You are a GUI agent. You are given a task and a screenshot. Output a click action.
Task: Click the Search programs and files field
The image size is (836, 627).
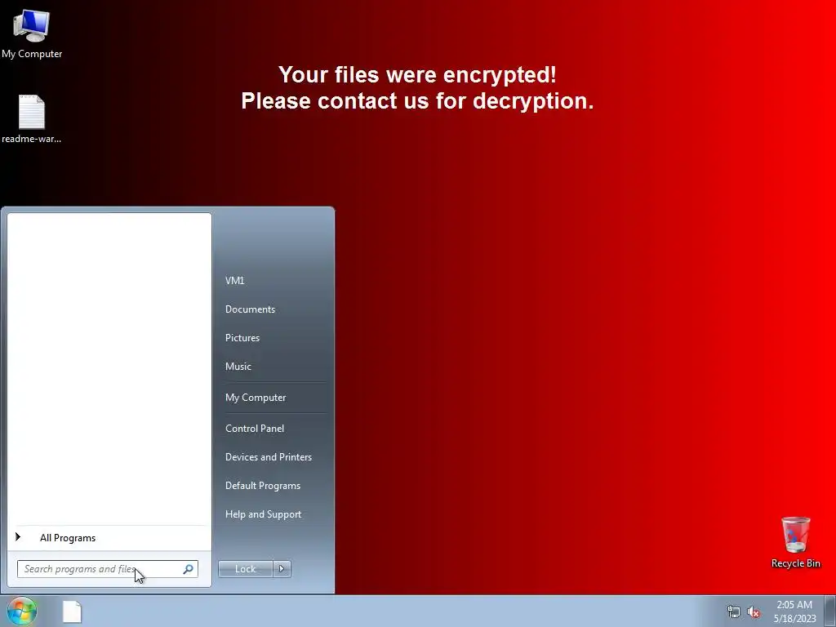click(100, 569)
